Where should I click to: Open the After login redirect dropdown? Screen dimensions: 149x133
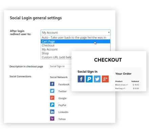point(76,33)
